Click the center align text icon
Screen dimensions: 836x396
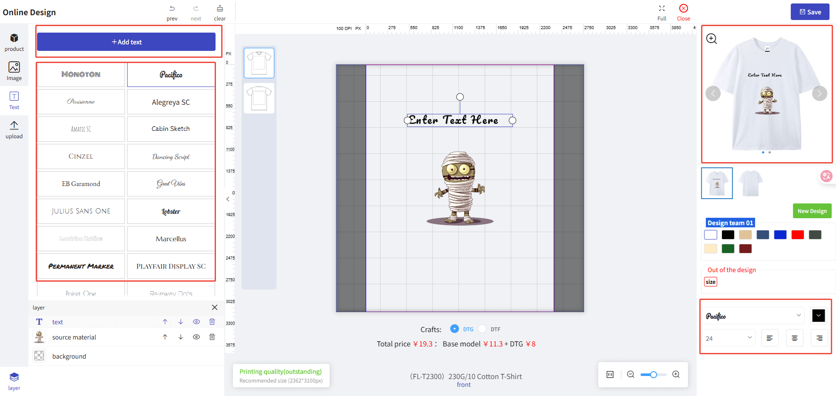coord(794,338)
